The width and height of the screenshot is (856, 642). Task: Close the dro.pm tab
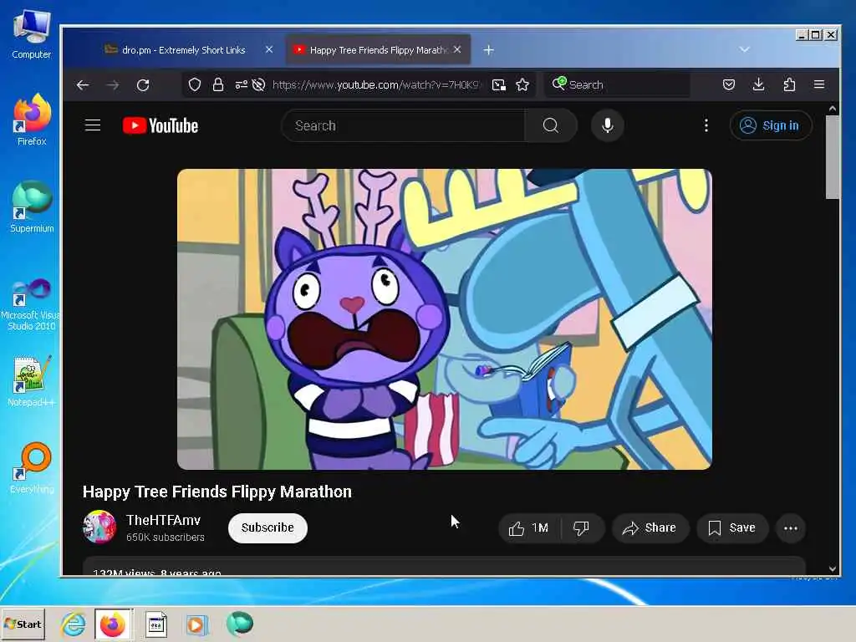pos(269,49)
